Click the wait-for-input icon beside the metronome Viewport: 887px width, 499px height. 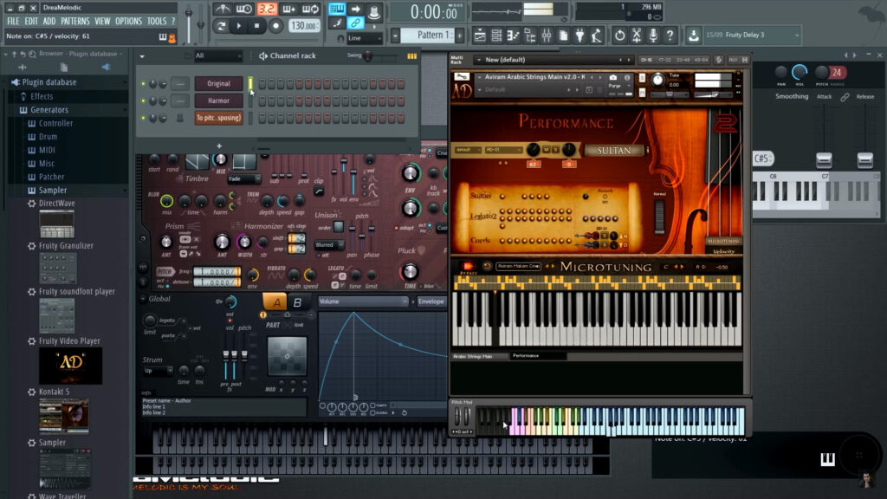(x=244, y=9)
